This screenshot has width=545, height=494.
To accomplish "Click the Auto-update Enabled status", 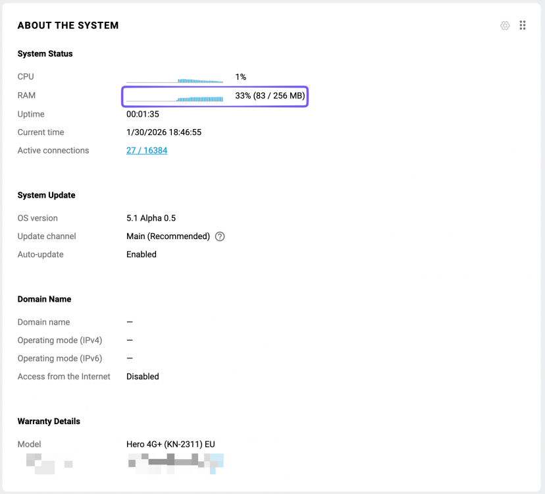I will point(142,254).
